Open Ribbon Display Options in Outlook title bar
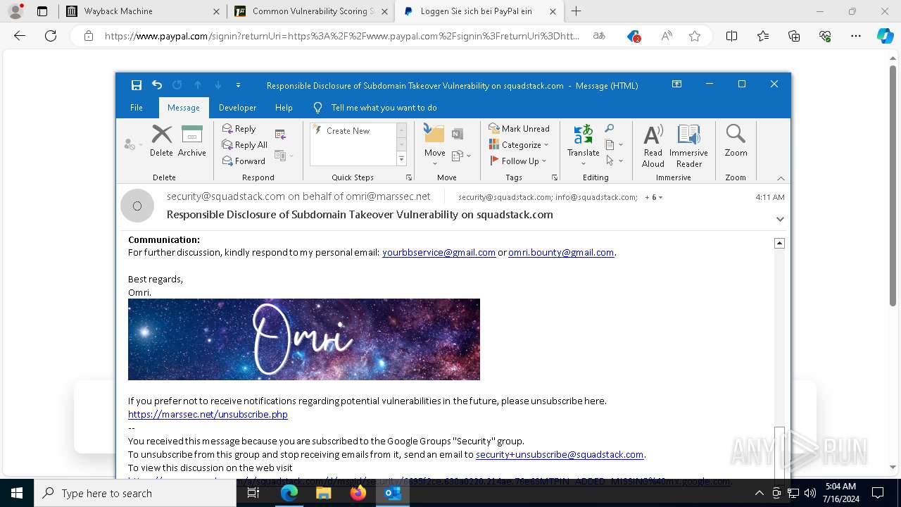901x507 pixels. [676, 84]
